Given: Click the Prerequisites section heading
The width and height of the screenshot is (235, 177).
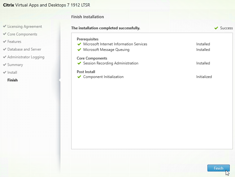Looking at the screenshot, I should coord(88,39).
